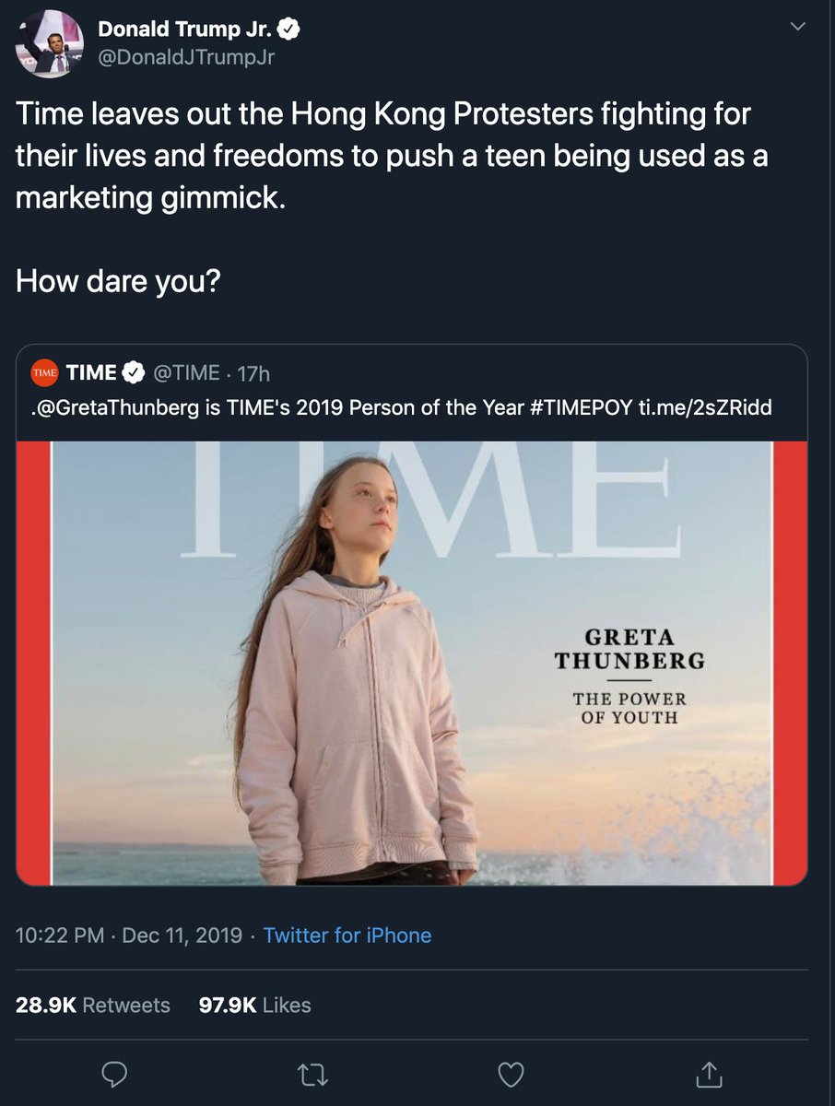Click the red TIME logo avatar
Image resolution: width=835 pixels, height=1106 pixels.
[x=45, y=373]
